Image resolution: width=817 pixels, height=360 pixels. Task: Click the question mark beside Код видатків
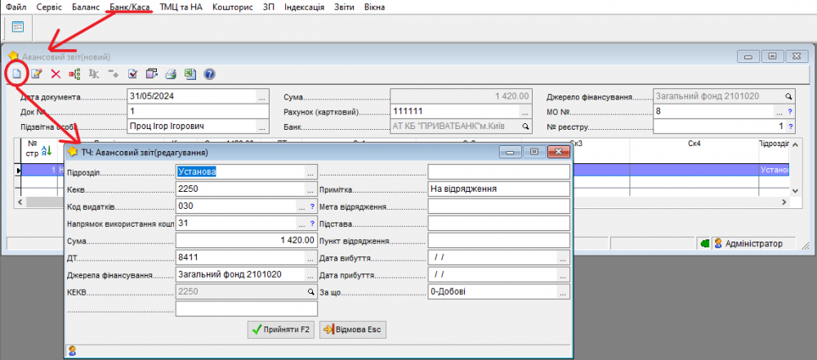[x=311, y=206]
